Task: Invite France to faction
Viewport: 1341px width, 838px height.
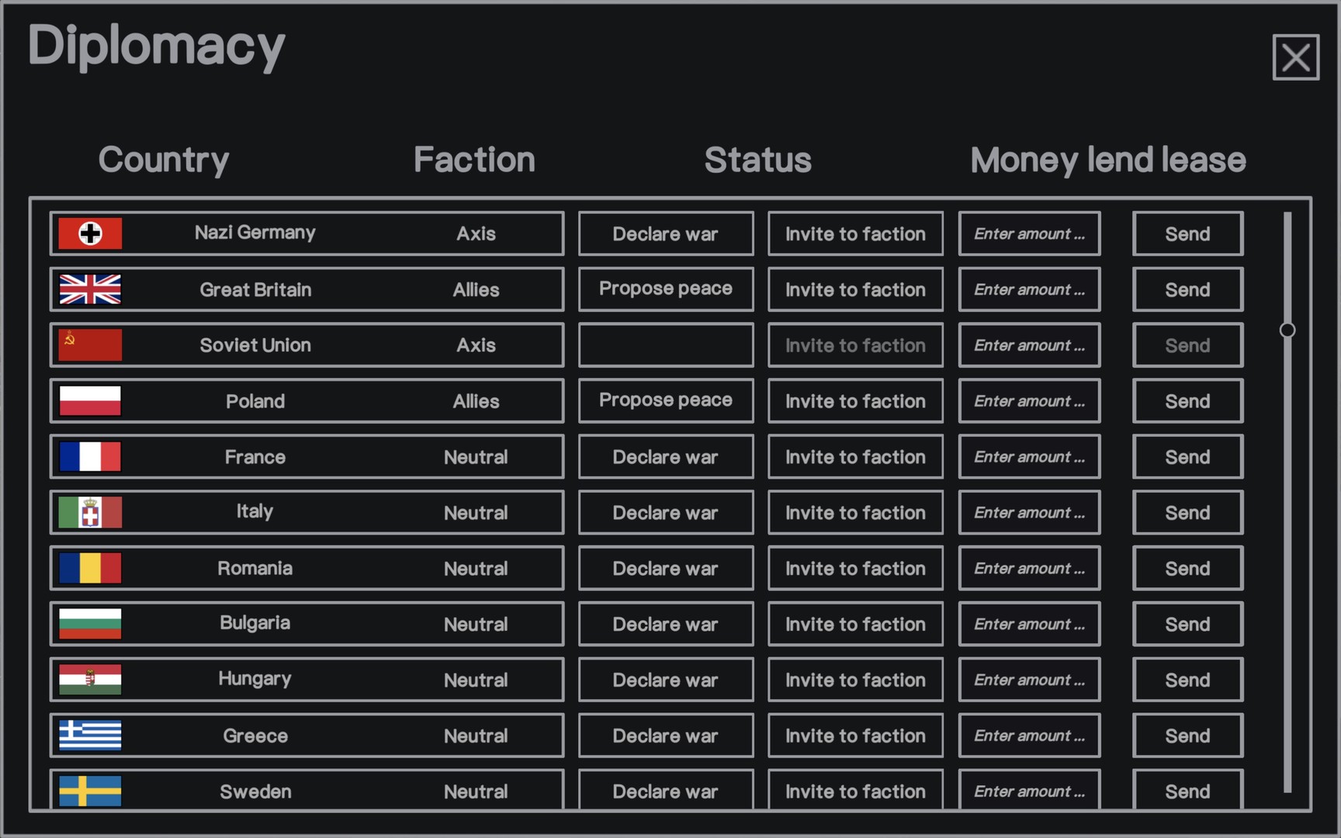Action: pos(855,457)
